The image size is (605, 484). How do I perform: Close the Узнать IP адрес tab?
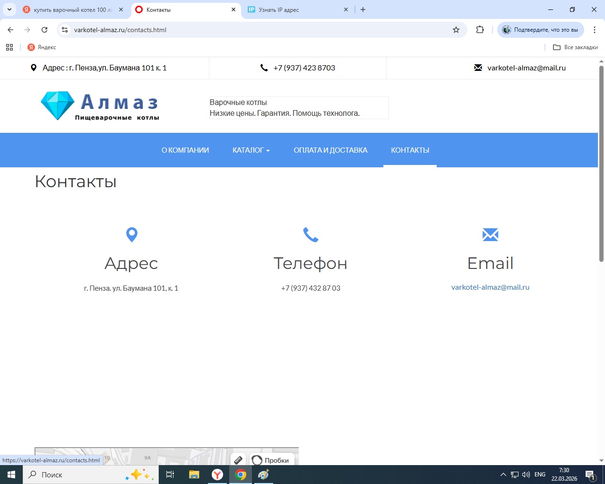tap(346, 9)
